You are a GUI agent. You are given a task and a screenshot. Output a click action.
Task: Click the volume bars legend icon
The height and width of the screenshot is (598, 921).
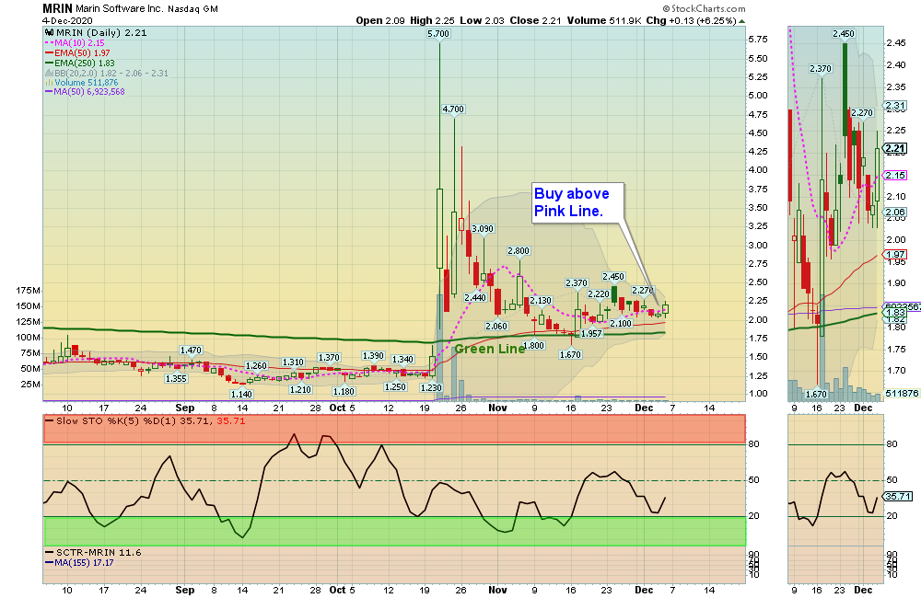[x=50, y=83]
